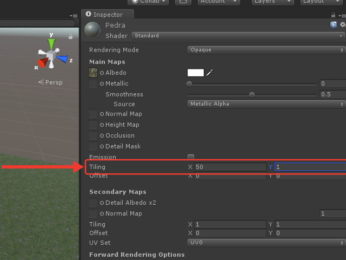Open the Secondary Maps Normal Map picker circle

[102, 213]
